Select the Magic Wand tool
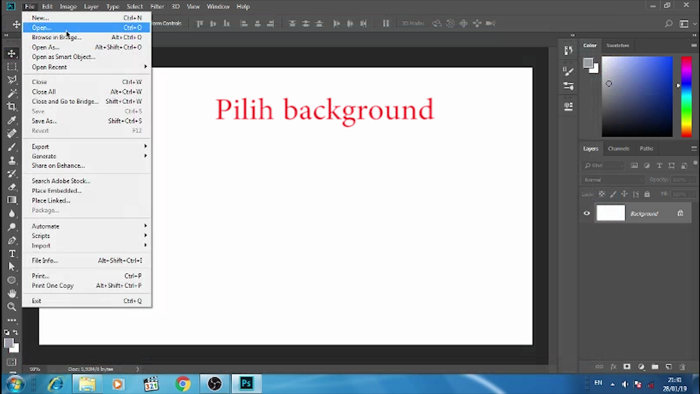The width and height of the screenshot is (700, 394). click(x=12, y=93)
